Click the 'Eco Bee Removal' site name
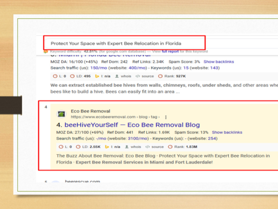Screen dimensions: 278x209 pos(90,111)
